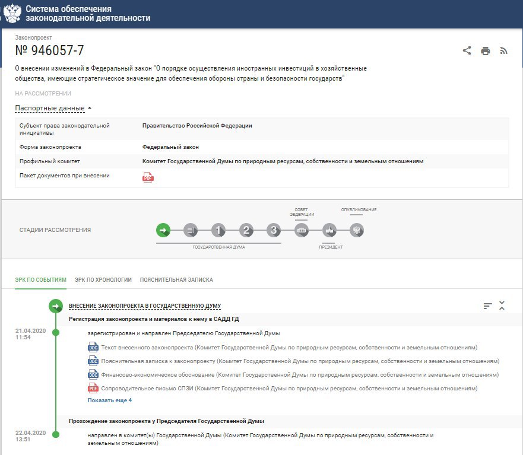
Task: Switch to ЭРК ПО ХРОНОЛОГИИ tab
Action: pos(103,280)
